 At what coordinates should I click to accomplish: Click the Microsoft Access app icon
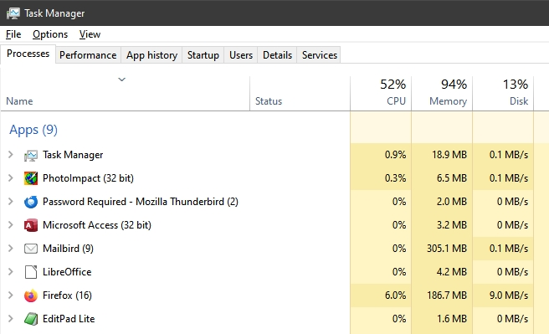(31, 225)
